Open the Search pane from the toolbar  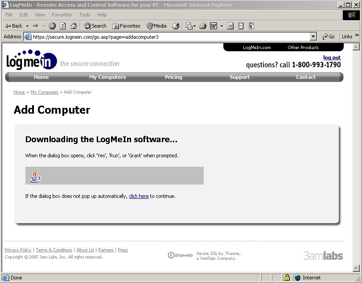(x=95, y=26)
